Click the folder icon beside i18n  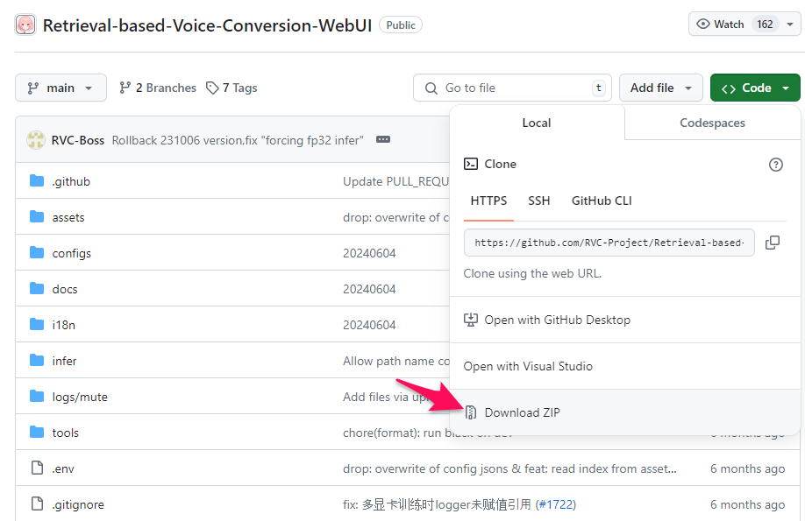37,324
